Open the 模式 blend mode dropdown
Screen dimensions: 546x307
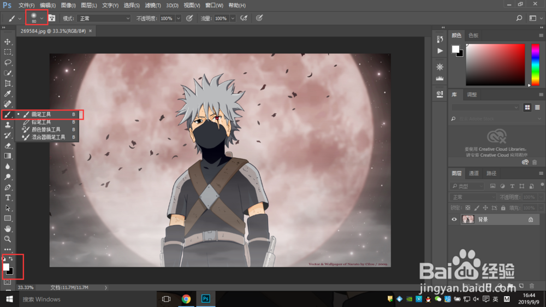pos(103,19)
